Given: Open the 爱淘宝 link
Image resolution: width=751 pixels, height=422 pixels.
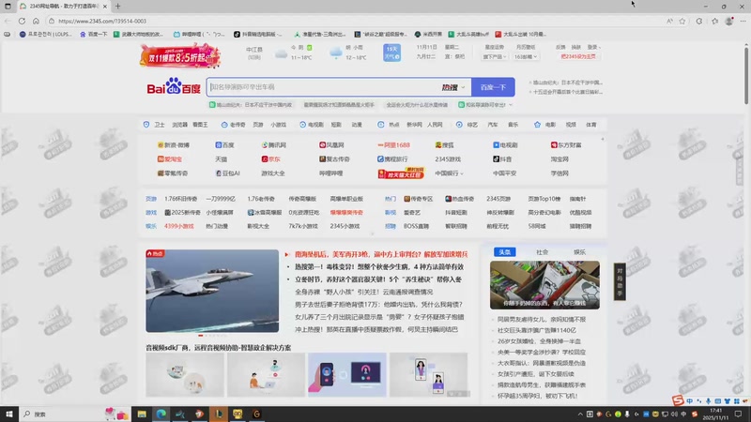Looking at the screenshot, I should click(x=170, y=158).
